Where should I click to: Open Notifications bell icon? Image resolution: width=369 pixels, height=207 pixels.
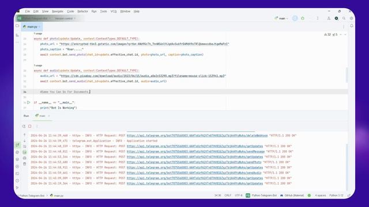pyautogui.click(x=352, y=26)
